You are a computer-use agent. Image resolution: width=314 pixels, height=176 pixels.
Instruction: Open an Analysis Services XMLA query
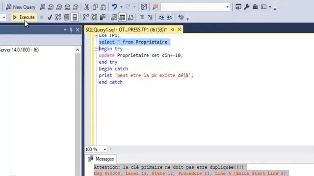click(x=67, y=7)
